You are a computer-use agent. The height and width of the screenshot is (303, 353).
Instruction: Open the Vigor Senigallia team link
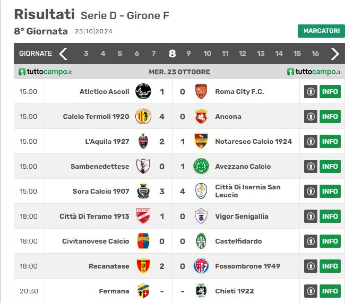(x=242, y=216)
